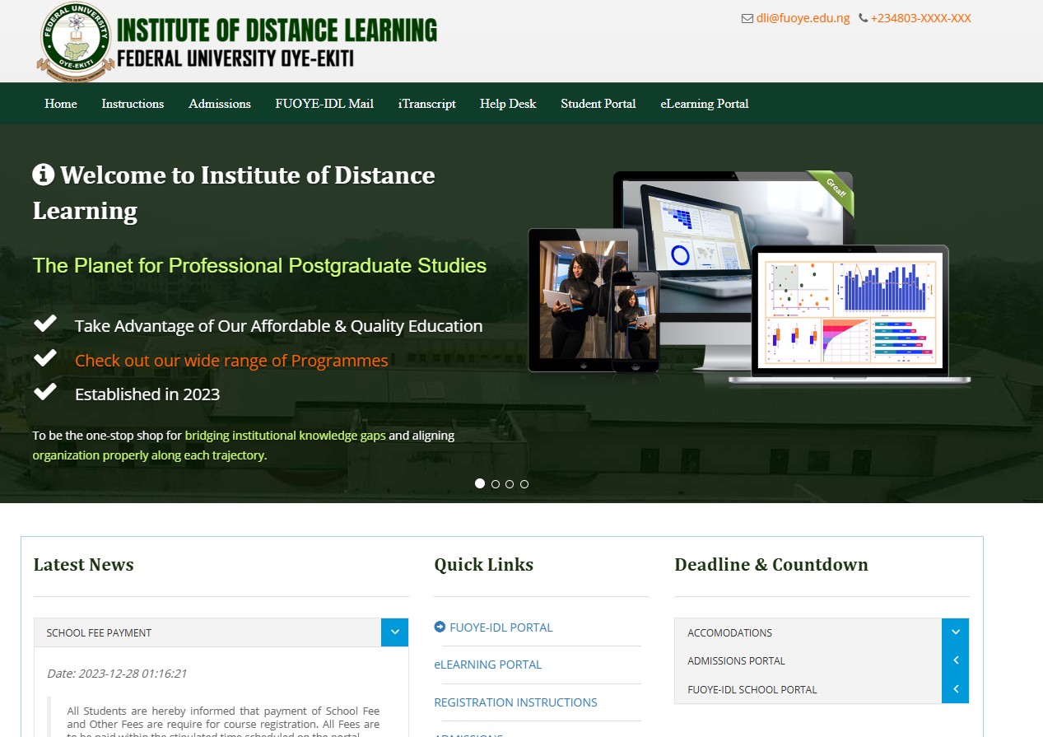The height and width of the screenshot is (737, 1043).
Task: Click the 'organization properly along each trajectory.' text
Action: pos(150,455)
